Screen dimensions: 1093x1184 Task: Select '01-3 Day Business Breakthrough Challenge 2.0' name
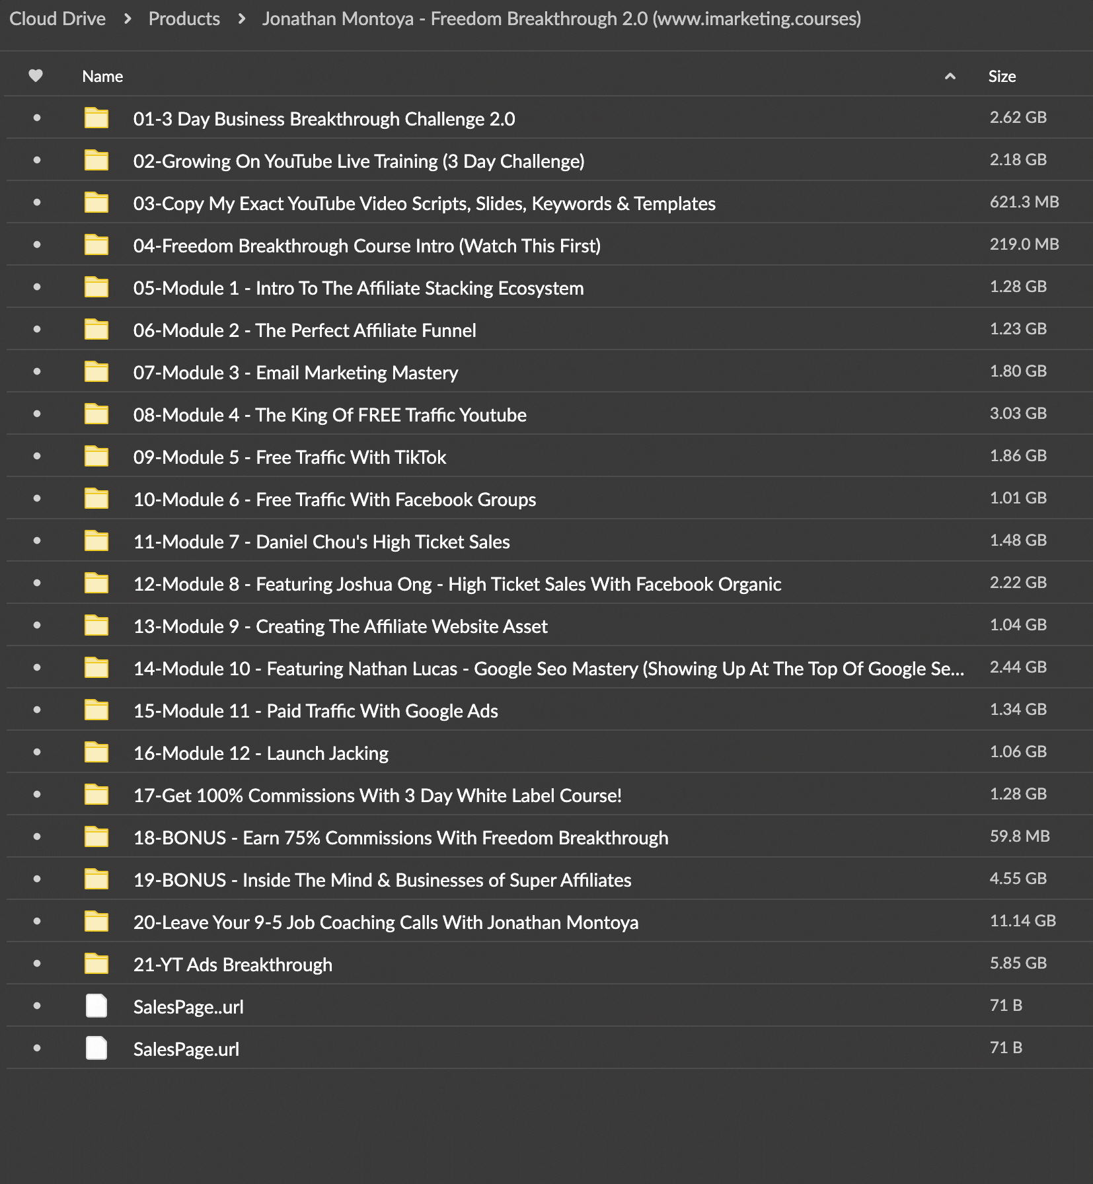tap(324, 119)
